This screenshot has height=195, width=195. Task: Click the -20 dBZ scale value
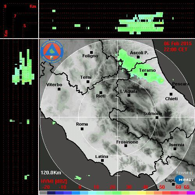[46, 187]
